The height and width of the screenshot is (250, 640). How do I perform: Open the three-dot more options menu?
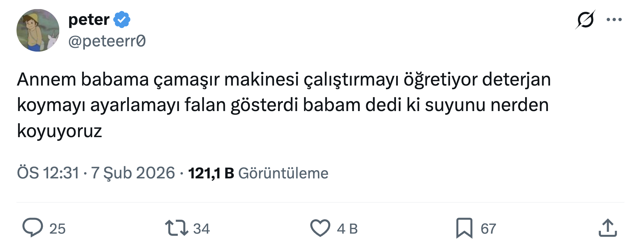(614, 20)
